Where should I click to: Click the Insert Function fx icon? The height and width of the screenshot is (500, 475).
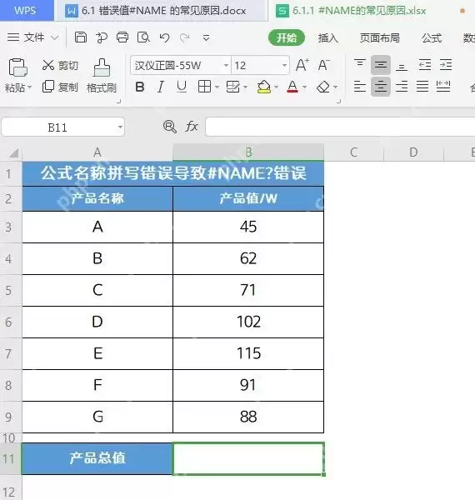pyautogui.click(x=192, y=127)
